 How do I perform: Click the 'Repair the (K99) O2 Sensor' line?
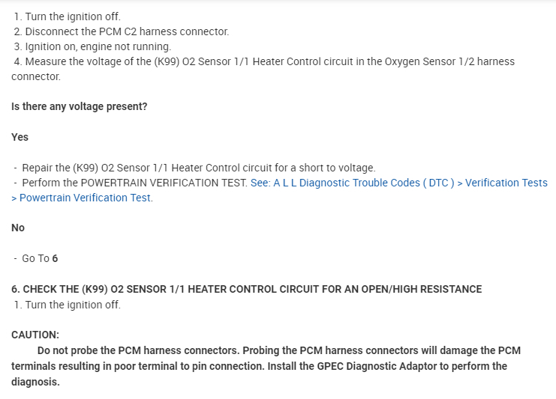pos(198,168)
